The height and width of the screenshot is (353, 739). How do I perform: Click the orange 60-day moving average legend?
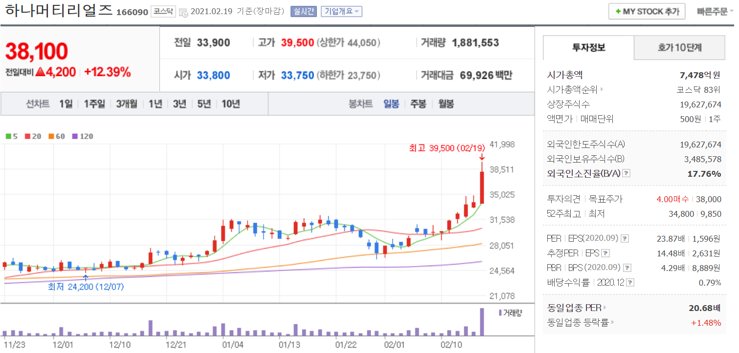tap(57, 136)
